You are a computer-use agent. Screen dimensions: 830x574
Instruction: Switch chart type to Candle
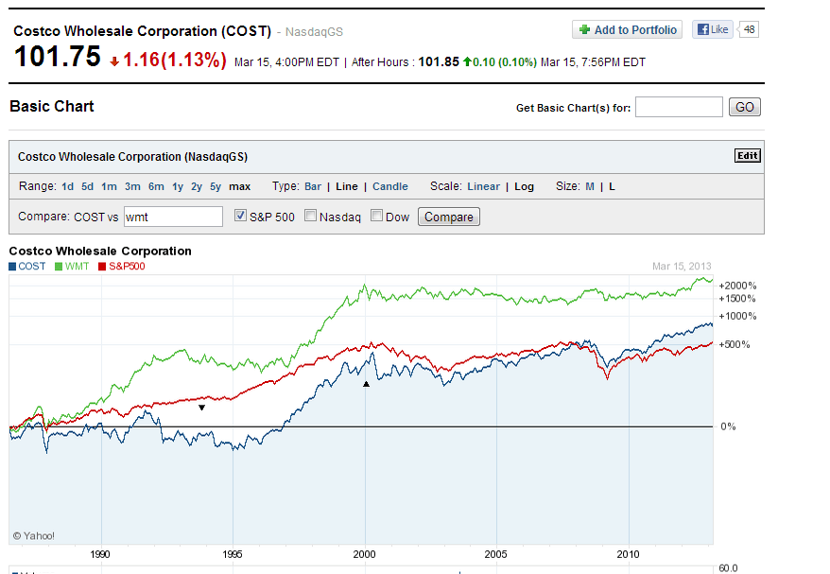tap(390, 186)
